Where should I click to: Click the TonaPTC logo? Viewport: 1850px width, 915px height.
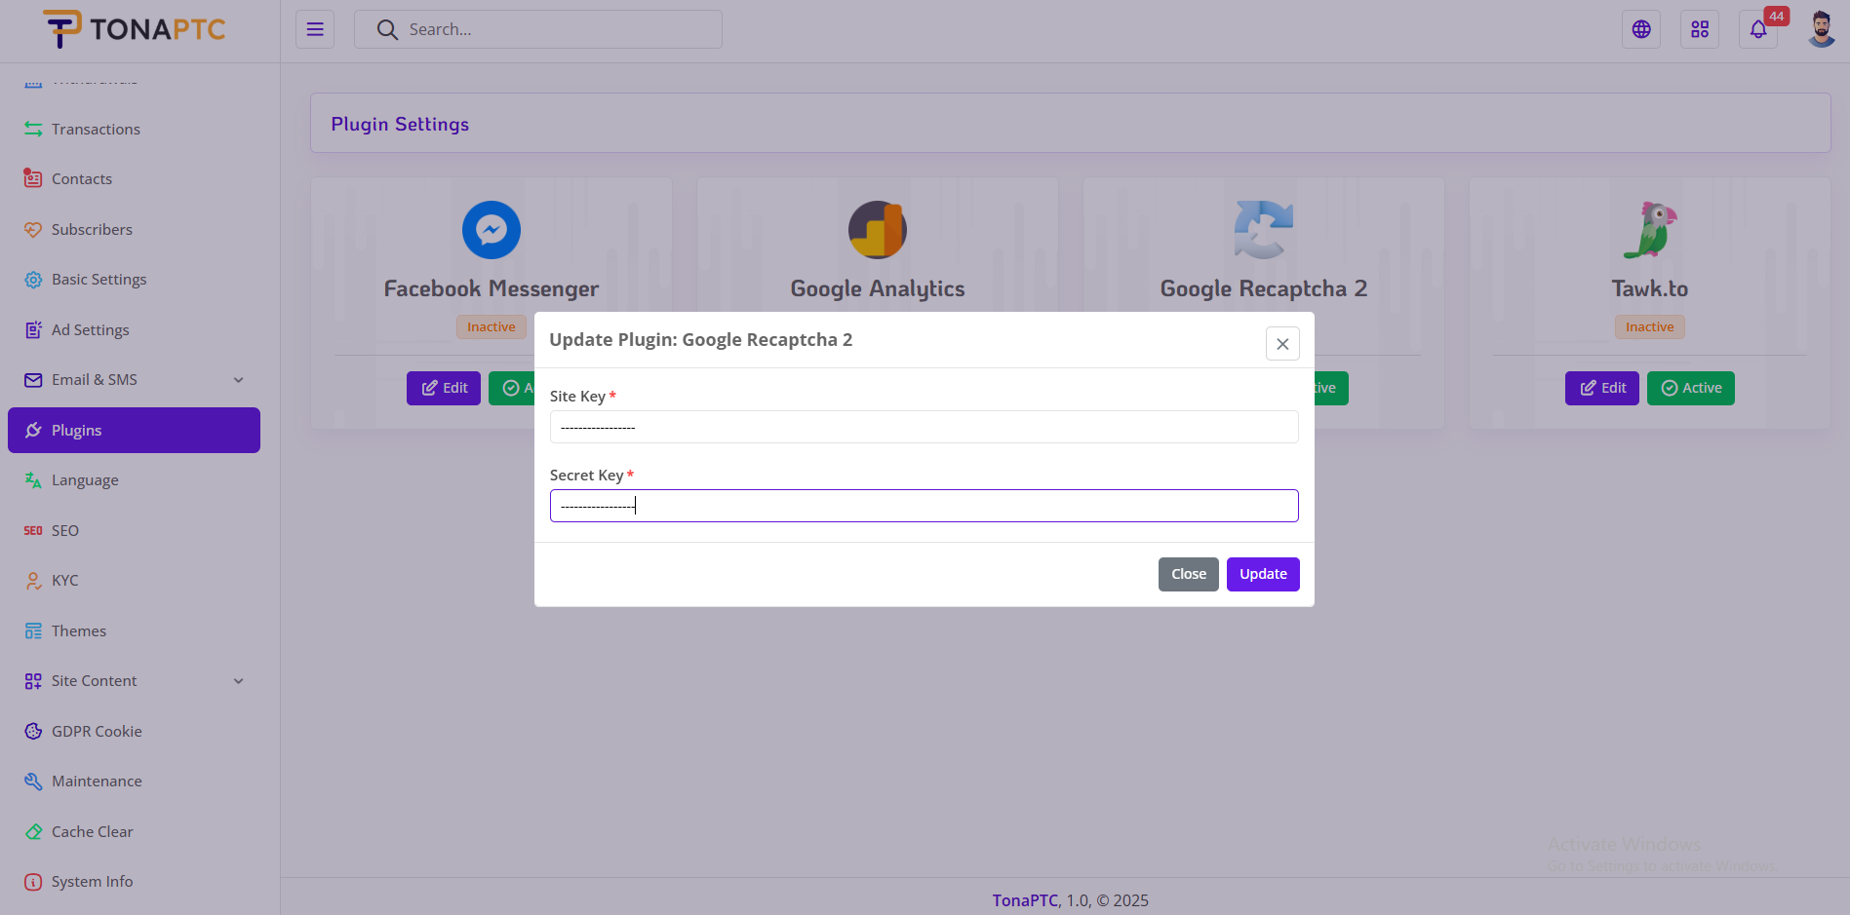coord(134,29)
